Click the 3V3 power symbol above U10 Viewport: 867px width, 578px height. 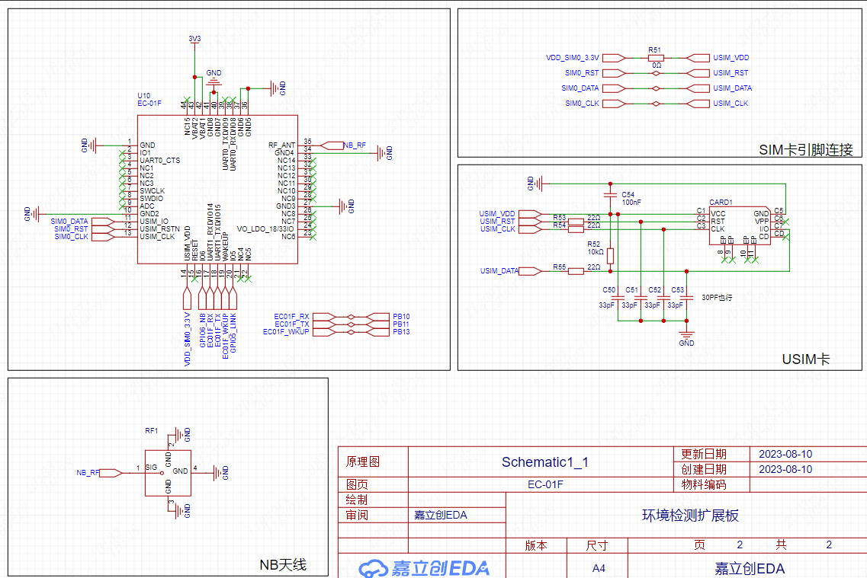194,41
